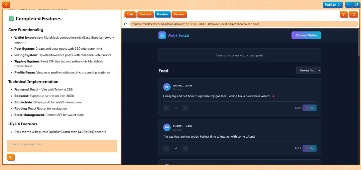Click the Post System bullet text

58,49
